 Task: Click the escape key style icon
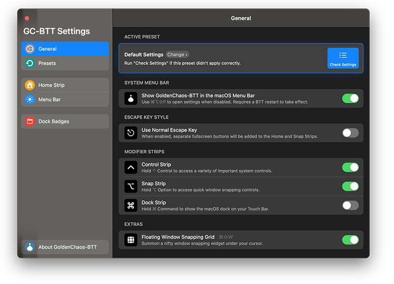click(x=131, y=132)
